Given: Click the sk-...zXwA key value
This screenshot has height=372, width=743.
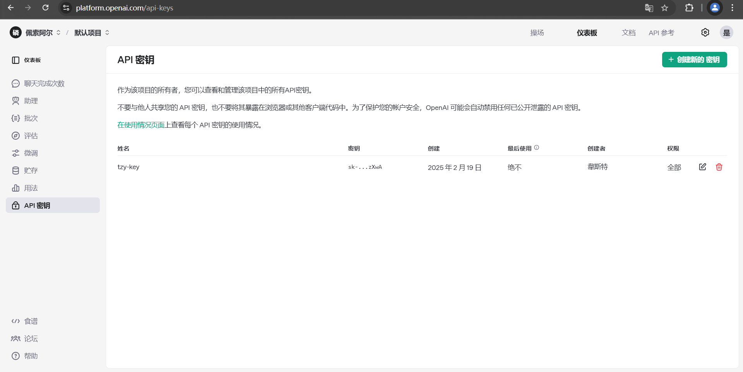Looking at the screenshot, I should tap(365, 167).
